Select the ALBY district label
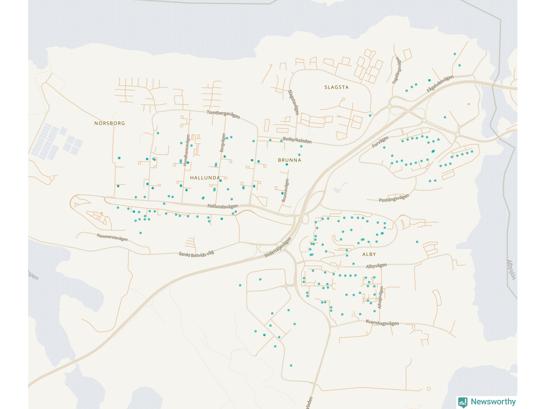Screen dimensions: 546x409 coord(369,254)
